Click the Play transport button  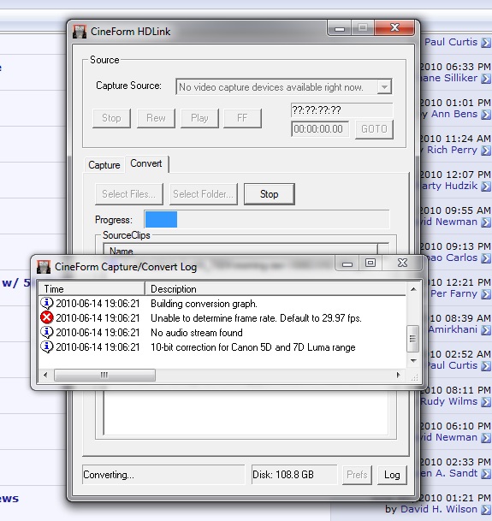click(199, 118)
